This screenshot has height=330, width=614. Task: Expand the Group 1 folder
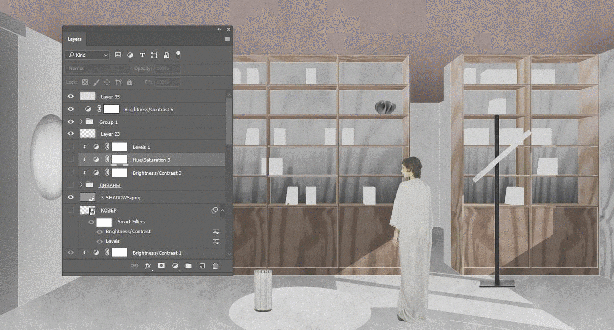click(81, 122)
